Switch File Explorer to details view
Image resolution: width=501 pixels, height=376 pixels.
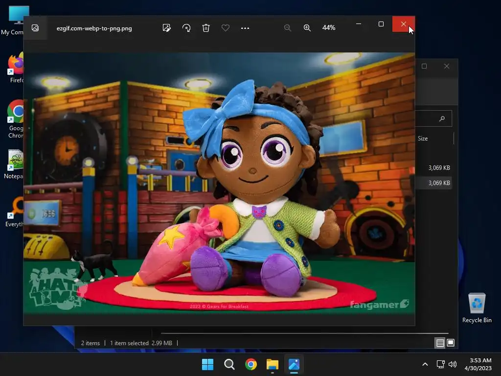[440, 343]
